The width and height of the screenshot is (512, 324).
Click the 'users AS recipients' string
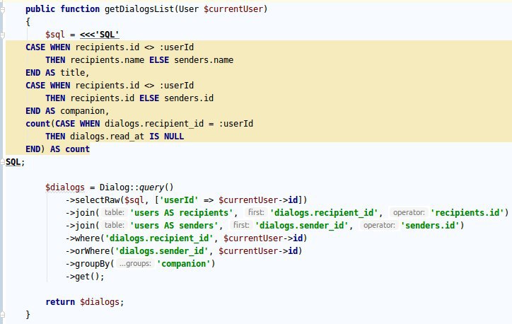(x=181, y=213)
